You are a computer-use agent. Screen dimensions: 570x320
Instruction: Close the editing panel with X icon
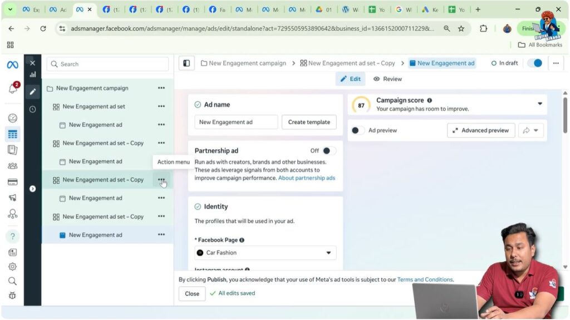(x=33, y=63)
